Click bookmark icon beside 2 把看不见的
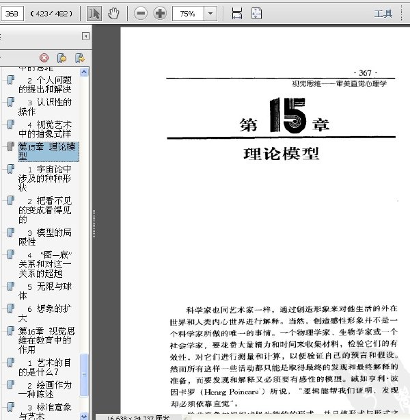This screenshot has height=420, width=410. click(11, 200)
